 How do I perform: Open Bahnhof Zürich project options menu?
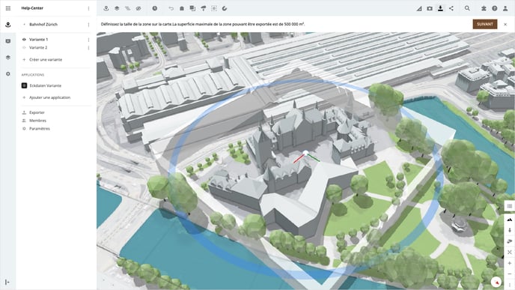tap(88, 25)
